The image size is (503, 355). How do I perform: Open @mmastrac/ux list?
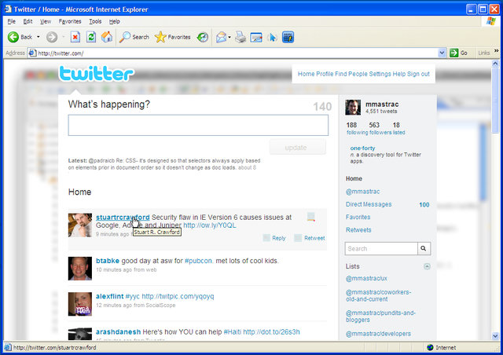[x=366, y=278]
